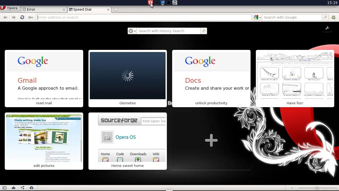Click the Search with Google field
The width and height of the screenshot is (339, 191).
pyautogui.click(x=292, y=17)
